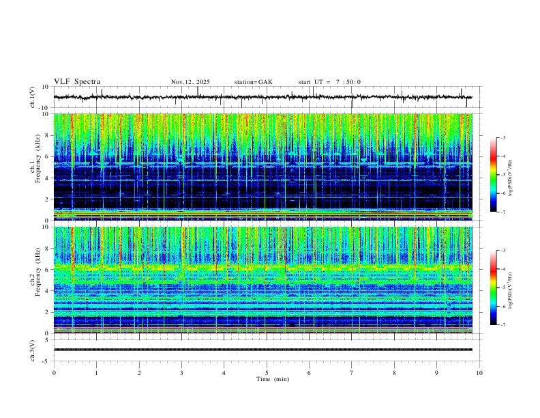Click the "-7" label on ch.1 colorbar

coord(502,212)
